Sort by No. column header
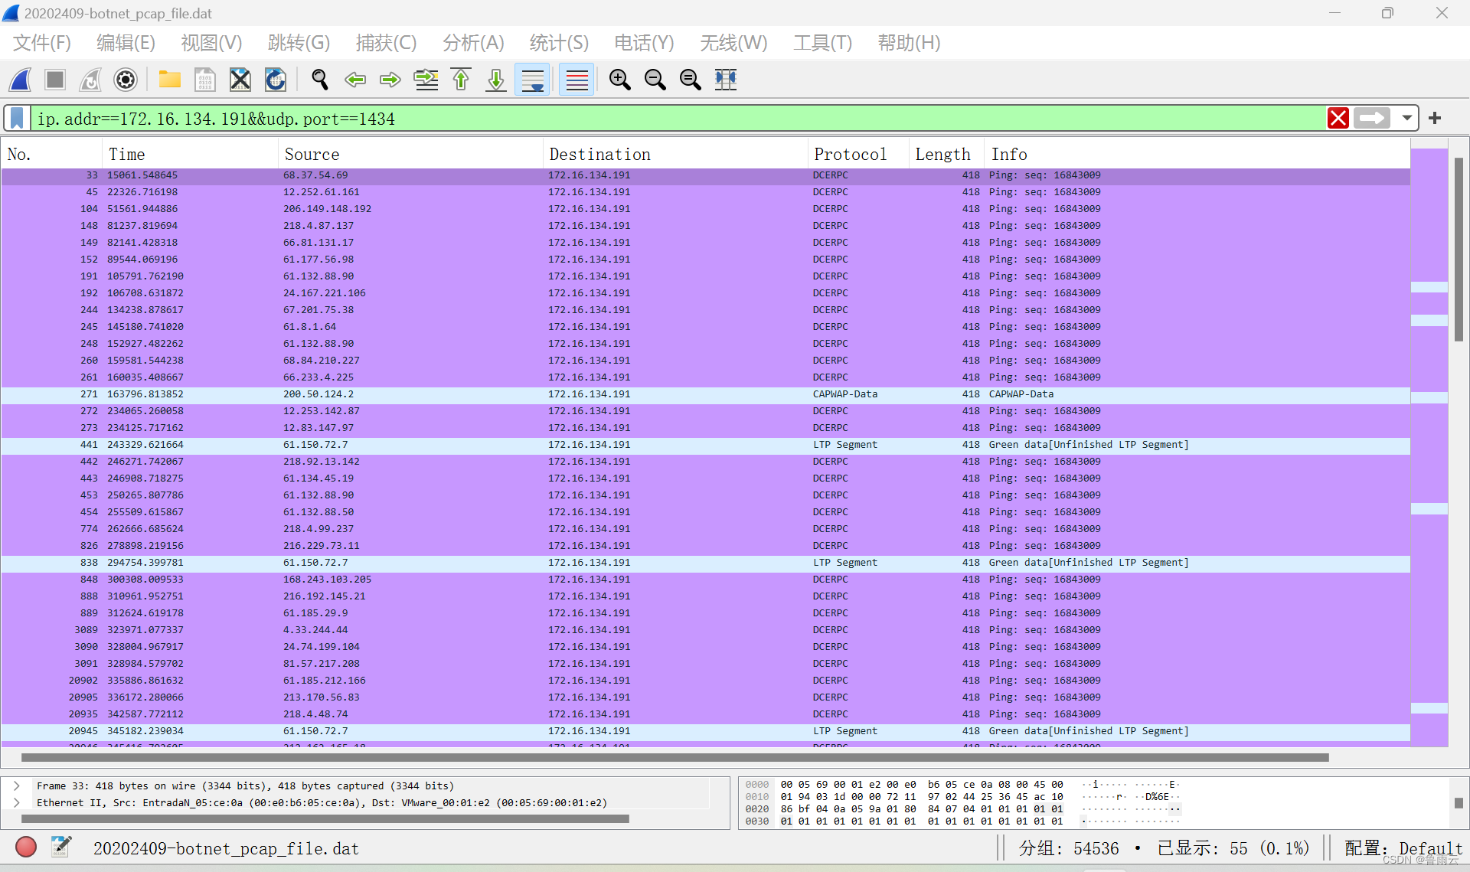 (51, 155)
